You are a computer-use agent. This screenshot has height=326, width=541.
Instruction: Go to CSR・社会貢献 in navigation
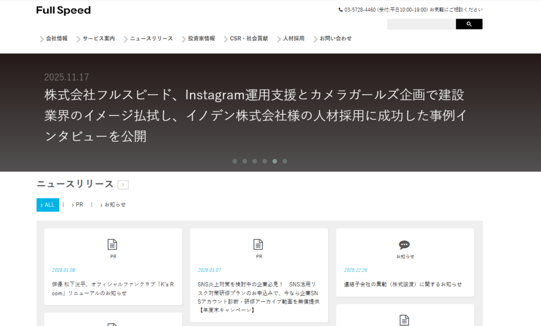click(248, 39)
